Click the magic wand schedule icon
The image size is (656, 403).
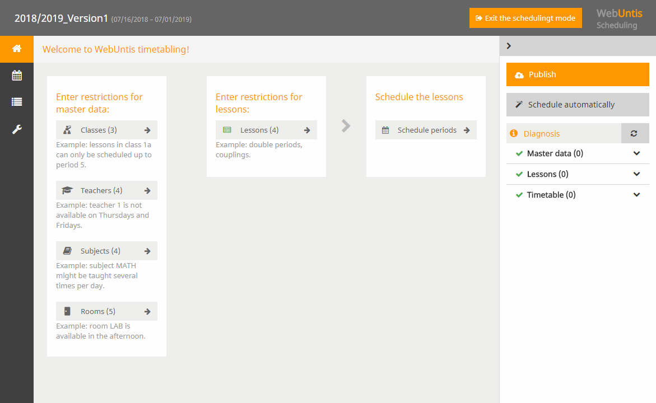[x=519, y=105]
